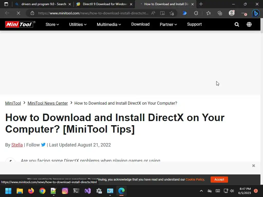Open Windows Start menu
Image resolution: width=263 pixels, height=197 pixels.
point(8,191)
